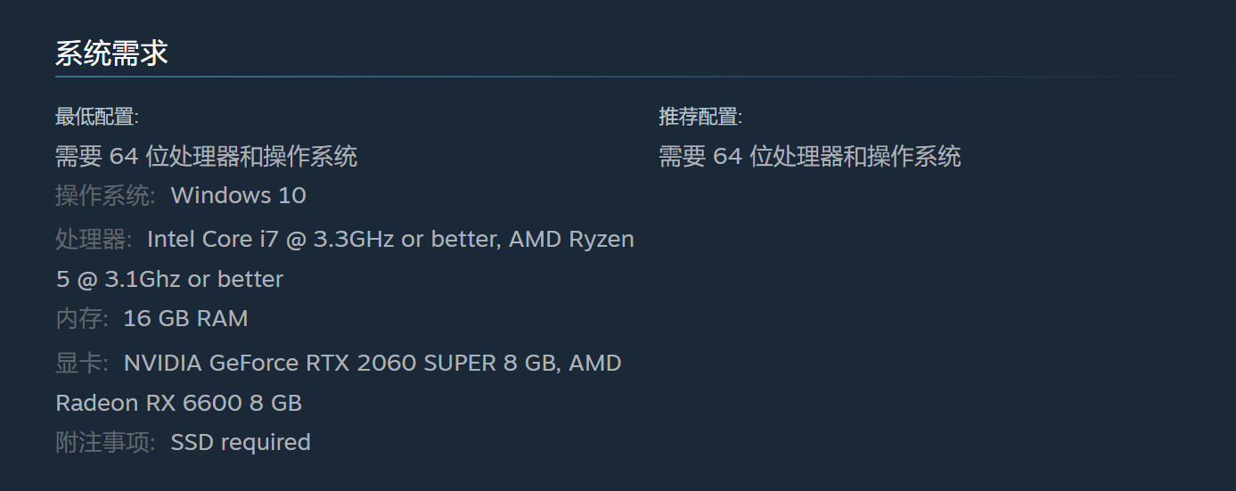Click the 操作系统 field label

pyautogui.click(x=105, y=196)
